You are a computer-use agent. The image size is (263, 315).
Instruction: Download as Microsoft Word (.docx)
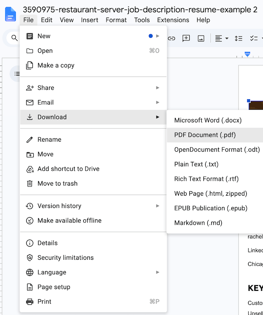point(215,120)
